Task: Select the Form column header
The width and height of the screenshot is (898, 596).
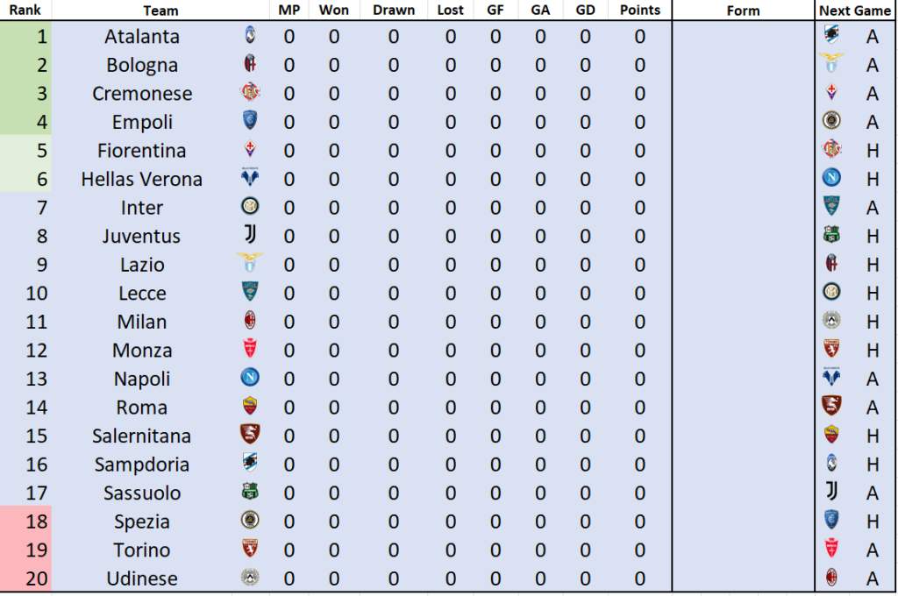Action: click(743, 11)
